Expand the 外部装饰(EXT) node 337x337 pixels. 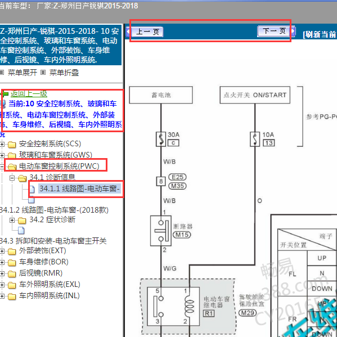2,251
